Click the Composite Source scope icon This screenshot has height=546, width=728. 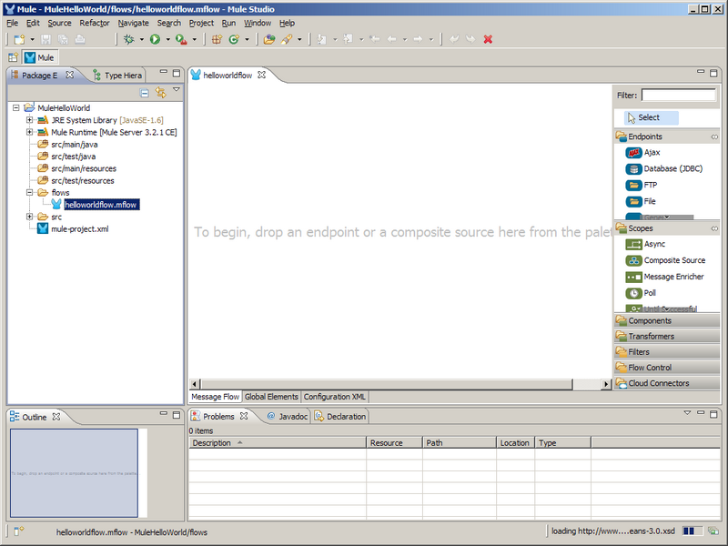tap(633, 260)
